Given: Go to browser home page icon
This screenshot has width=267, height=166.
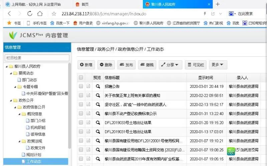Looking at the screenshot, I should [40, 14].
